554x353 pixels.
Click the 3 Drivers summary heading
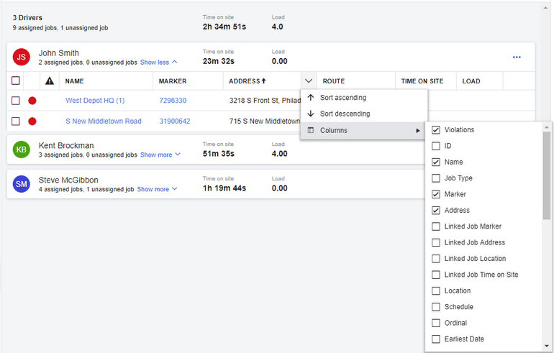(27, 18)
